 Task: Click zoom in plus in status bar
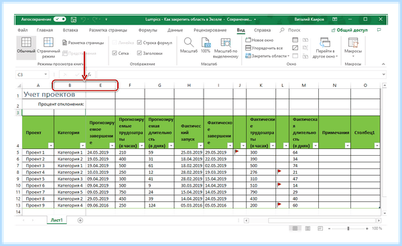click(367, 229)
